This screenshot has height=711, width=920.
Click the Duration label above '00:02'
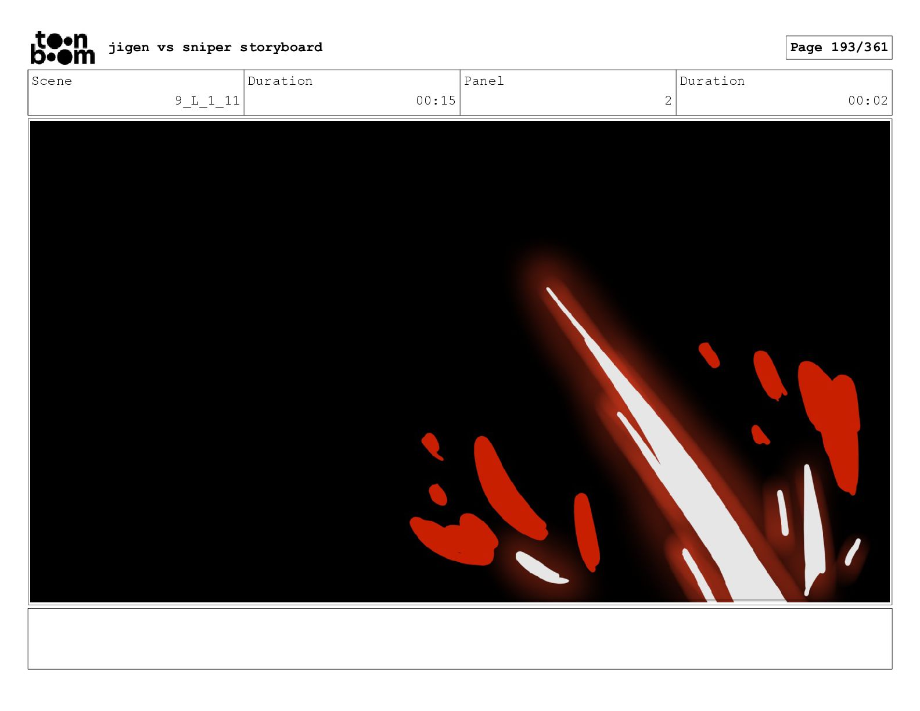pyautogui.click(x=712, y=81)
